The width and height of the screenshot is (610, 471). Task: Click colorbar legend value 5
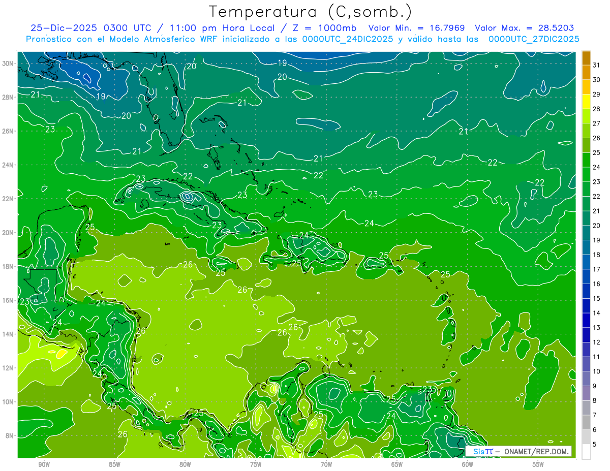(x=595, y=445)
